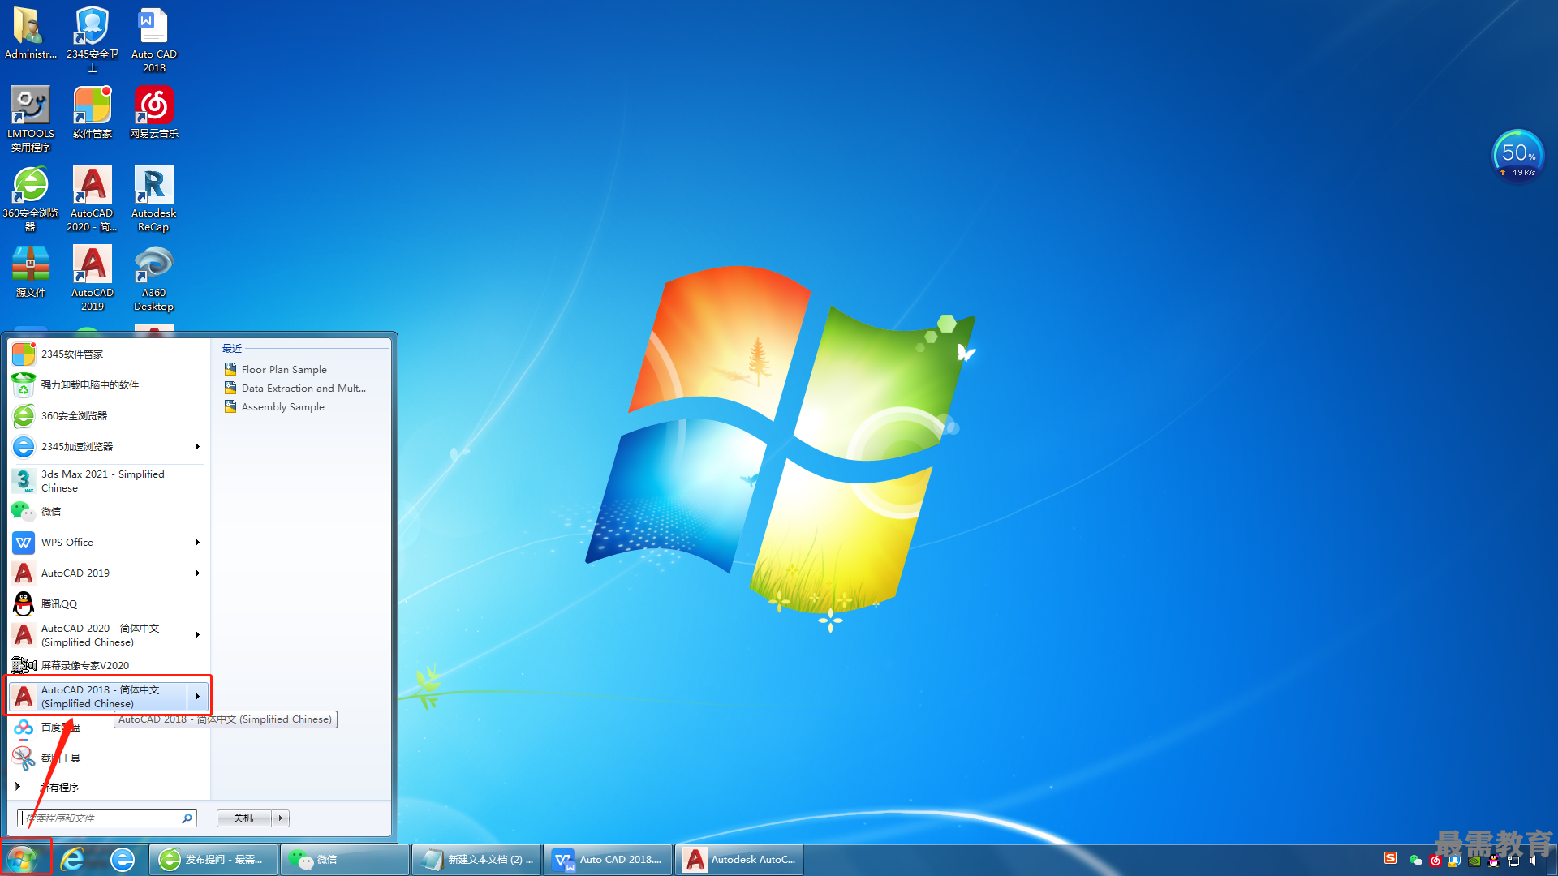Click the 50% memory accelerator widget
This screenshot has height=876, width=1558.
(x=1517, y=155)
